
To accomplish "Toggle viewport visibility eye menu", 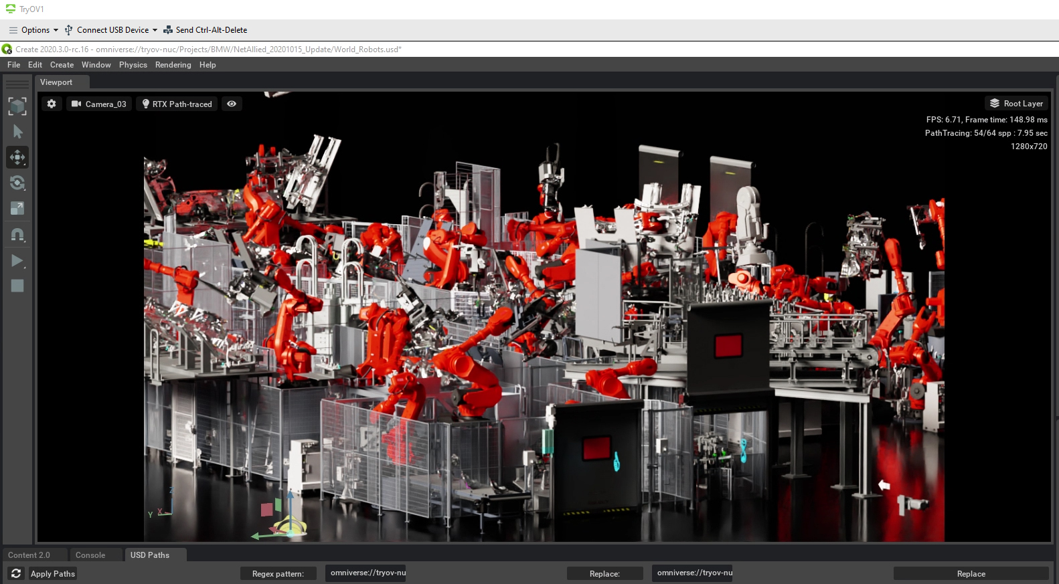I will (x=232, y=104).
